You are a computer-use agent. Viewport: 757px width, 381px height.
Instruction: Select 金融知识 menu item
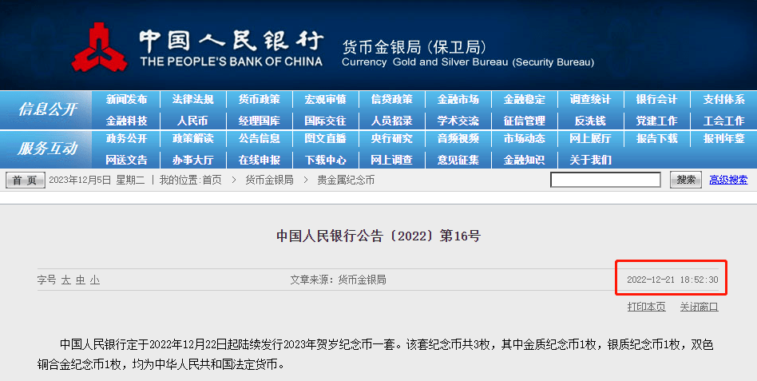pos(525,160)
